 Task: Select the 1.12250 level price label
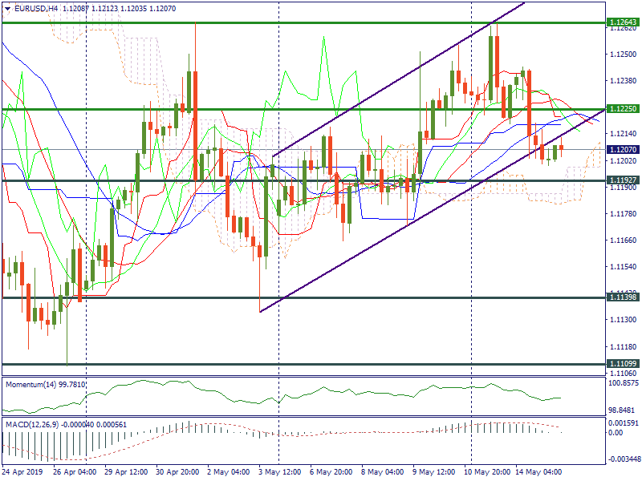coord(623,109)
